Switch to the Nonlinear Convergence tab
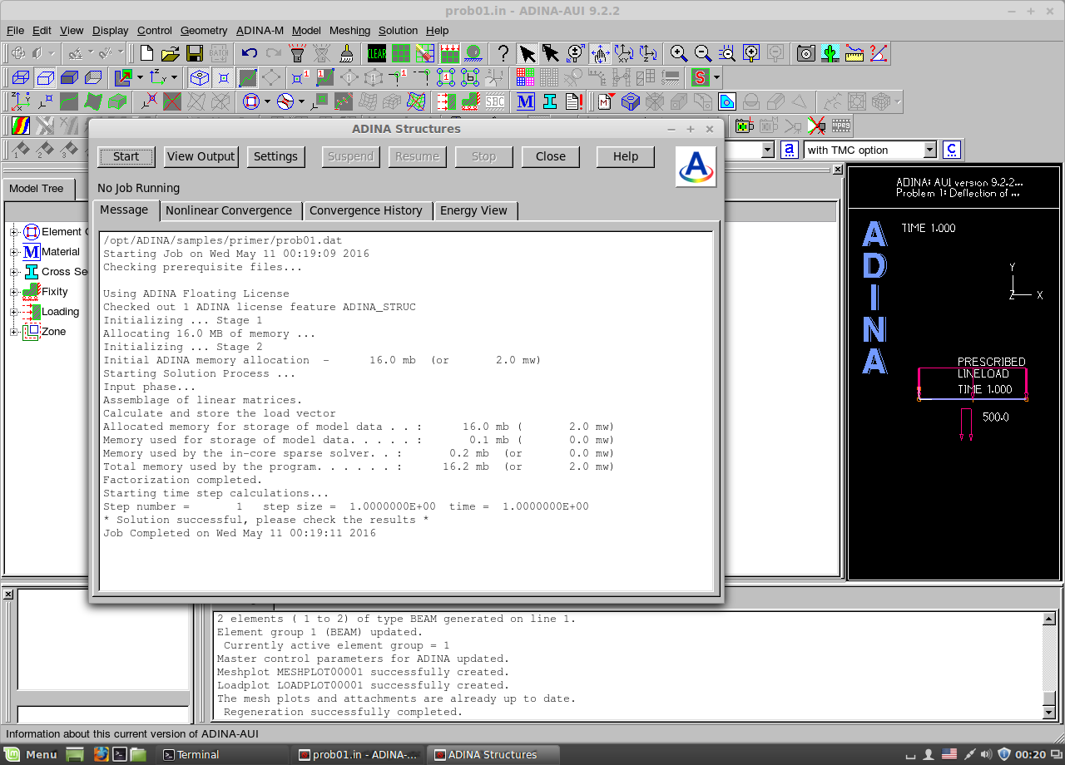Image resolution: width=1065 pixels, height=765 pixels. coord(229,210)
